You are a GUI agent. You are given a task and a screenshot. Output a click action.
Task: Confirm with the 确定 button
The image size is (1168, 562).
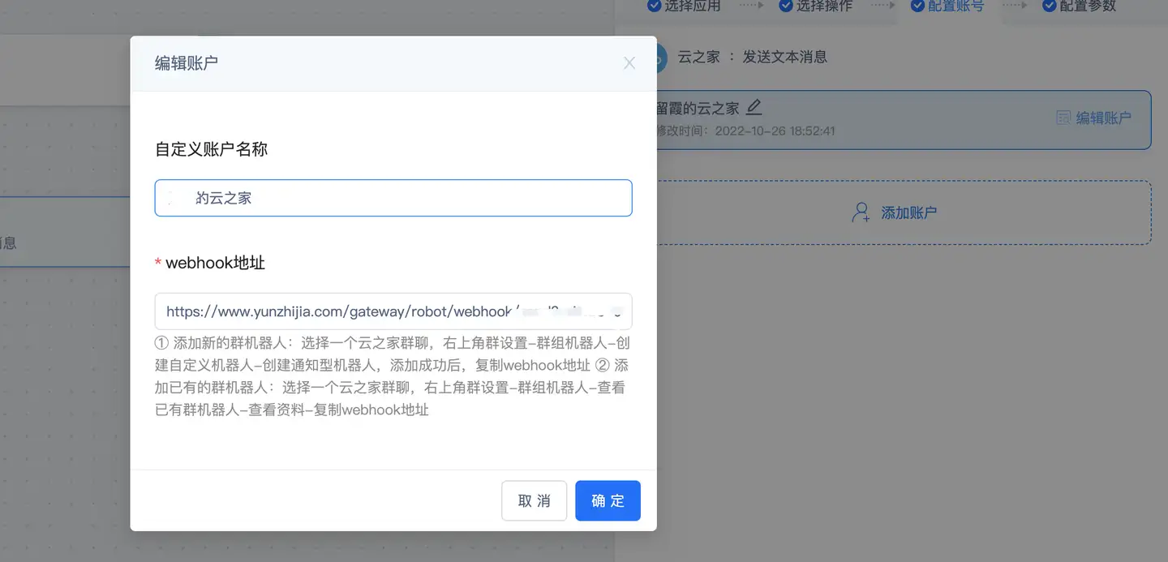coord(608,500)
